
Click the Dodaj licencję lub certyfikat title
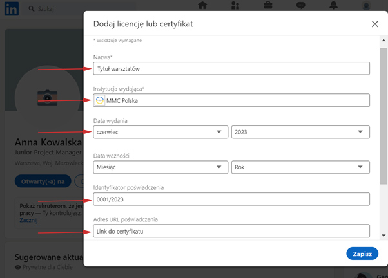click(x=143, y=24)
